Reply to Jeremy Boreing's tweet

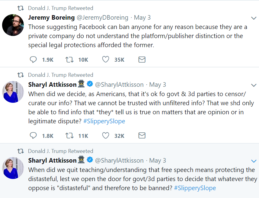33,60
